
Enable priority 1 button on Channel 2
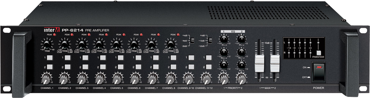point(68,58)
